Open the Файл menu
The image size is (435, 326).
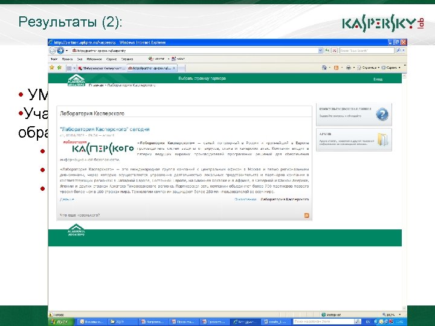coord(54,59)
